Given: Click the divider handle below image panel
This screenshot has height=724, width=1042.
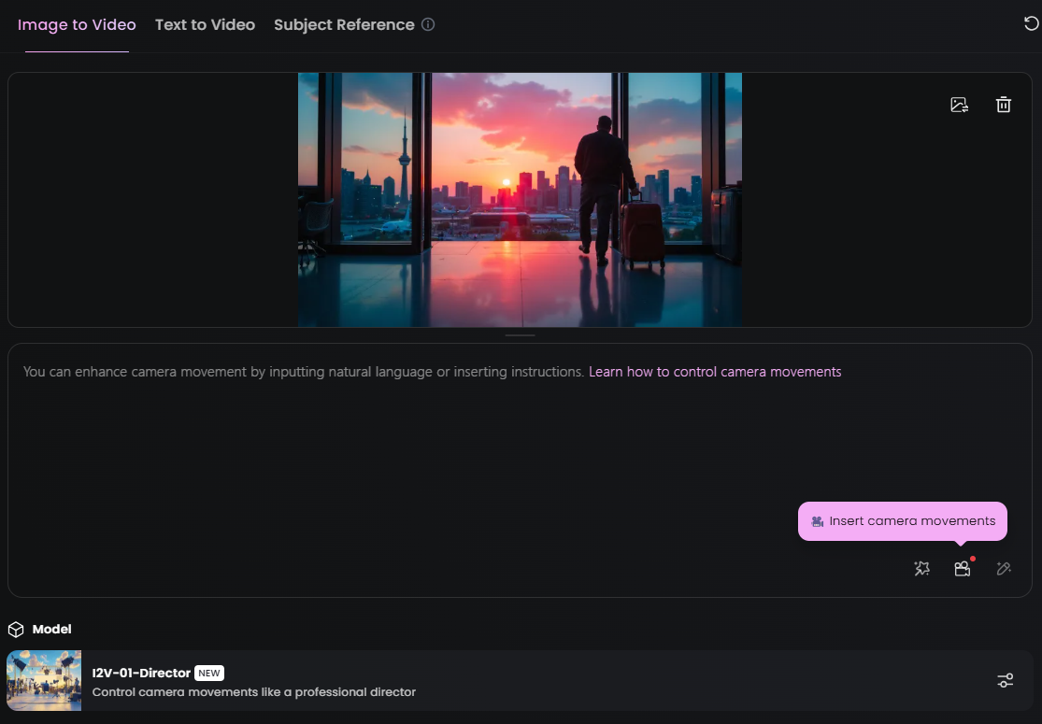Looking at the screenshot, I should pyautogui.click(x=520, y=334).
